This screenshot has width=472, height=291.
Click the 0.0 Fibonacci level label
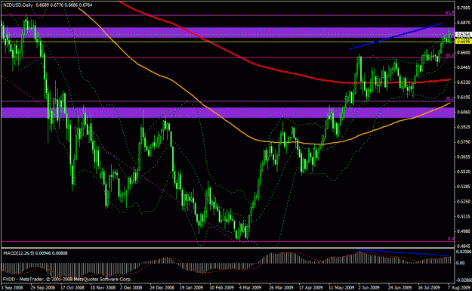451,239
